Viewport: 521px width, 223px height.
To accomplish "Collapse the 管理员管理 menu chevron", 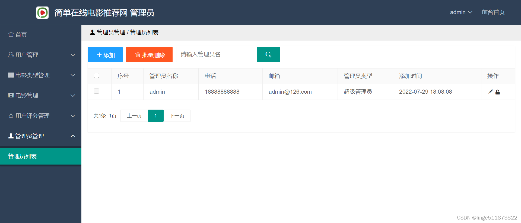I will coord(73,136).
